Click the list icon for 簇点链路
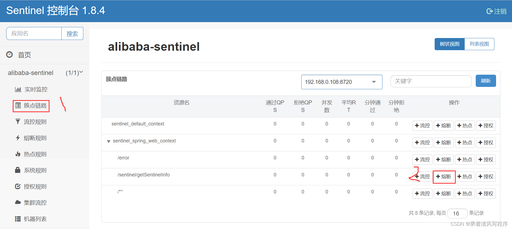The image size is (512, 229). coord(18,105)
